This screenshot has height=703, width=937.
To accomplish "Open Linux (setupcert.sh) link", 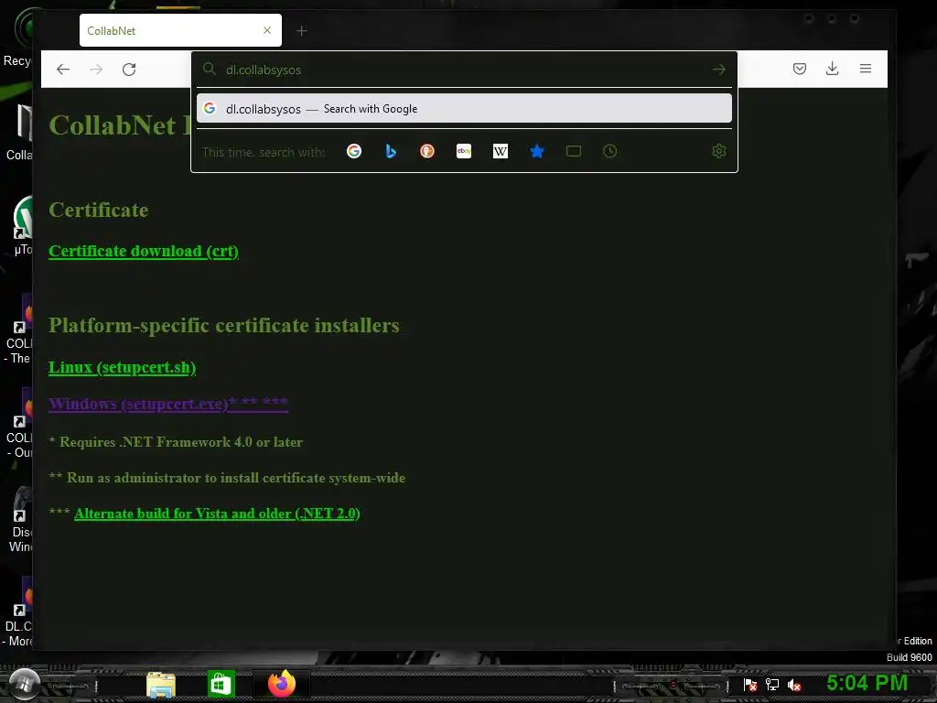I will (x=122, y=367).
